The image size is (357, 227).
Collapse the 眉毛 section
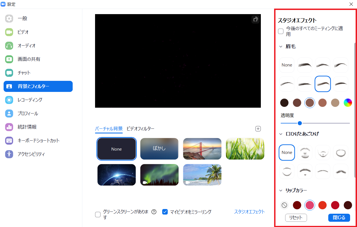pyautogui.click(x=281, y=47)
